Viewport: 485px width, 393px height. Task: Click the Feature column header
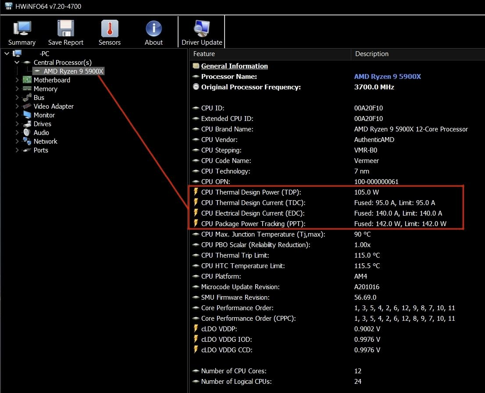pyautogui.click(x=270, y=54)
